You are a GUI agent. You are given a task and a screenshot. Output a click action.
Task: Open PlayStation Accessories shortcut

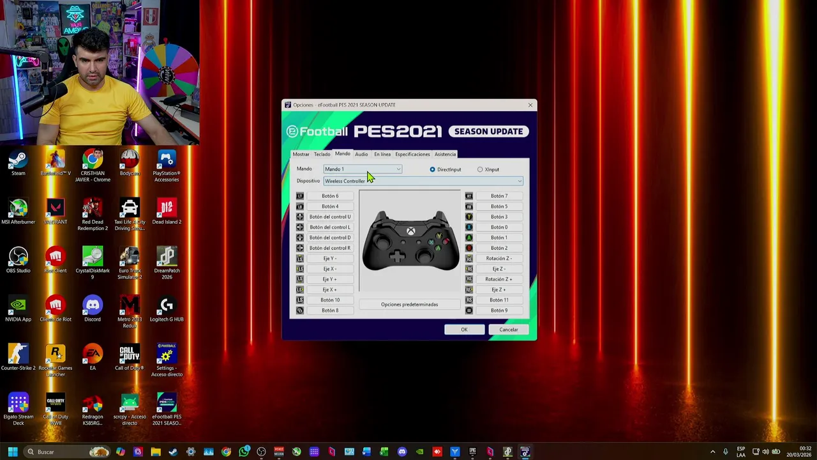pos(167,165)
